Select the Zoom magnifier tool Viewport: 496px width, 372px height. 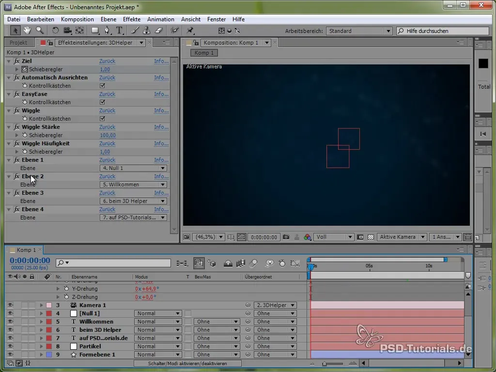click(x=40, y=31)
